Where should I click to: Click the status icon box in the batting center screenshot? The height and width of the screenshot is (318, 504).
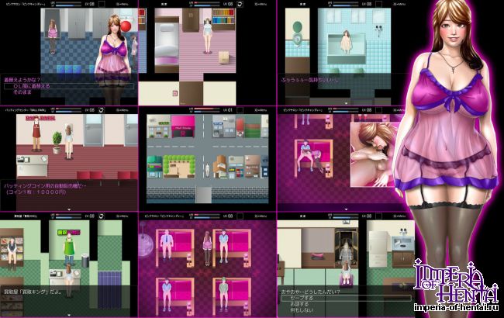tap(102, 110)
